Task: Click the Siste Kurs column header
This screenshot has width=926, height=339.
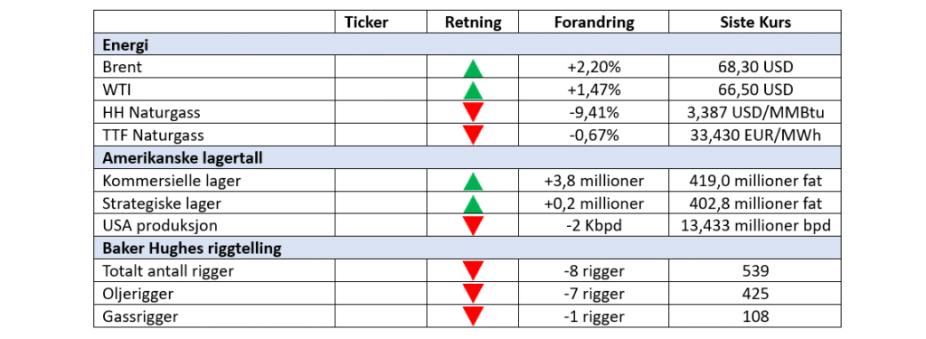Action: tap(755, 23)
